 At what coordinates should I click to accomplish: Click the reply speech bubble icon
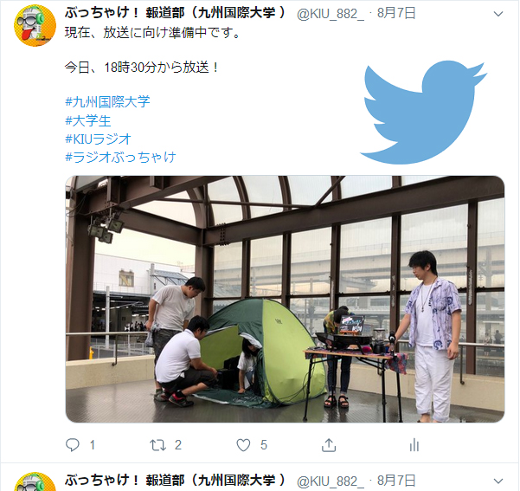(x=73, y=445)
